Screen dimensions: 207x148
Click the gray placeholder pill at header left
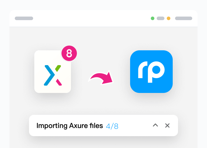point(24,18)
